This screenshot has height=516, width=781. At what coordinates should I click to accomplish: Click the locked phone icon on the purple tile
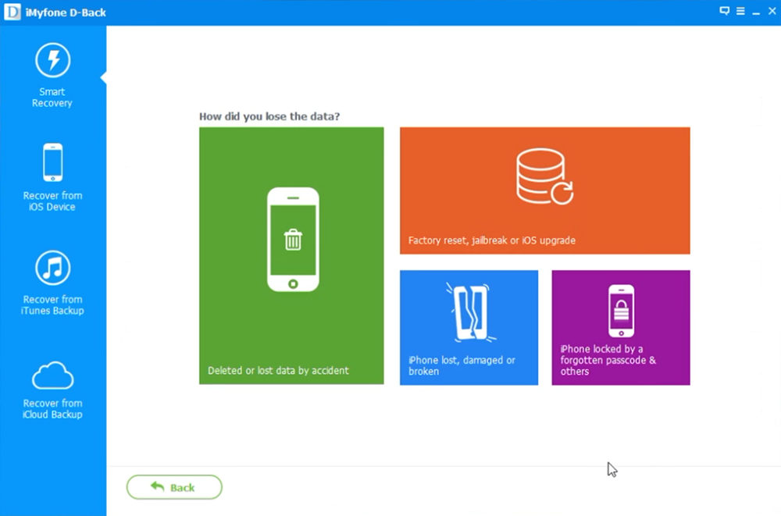[x=620, y=309]
